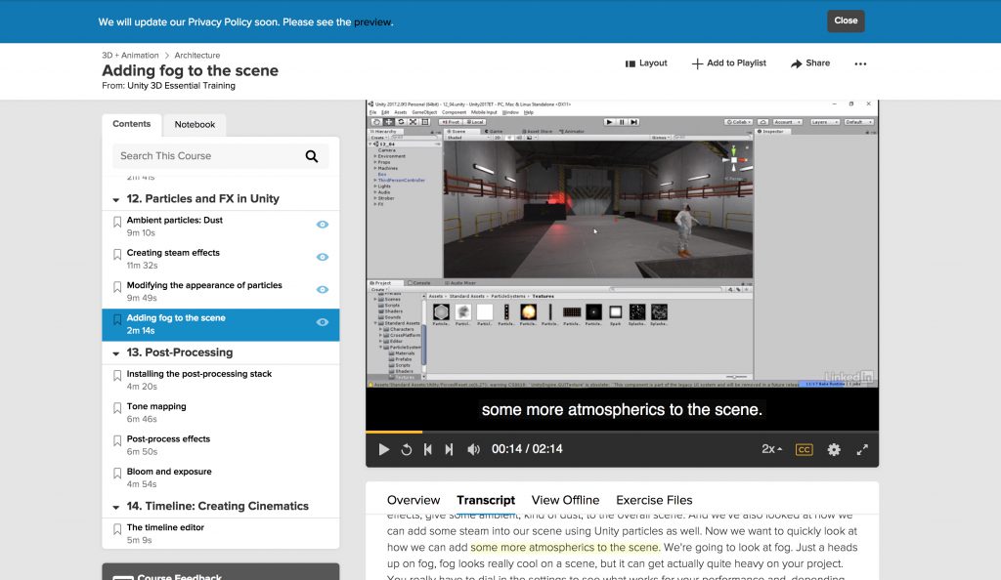Open the Course Feedback panel
The height and width of the screenshot is (580, 1001).
point(220,572)
